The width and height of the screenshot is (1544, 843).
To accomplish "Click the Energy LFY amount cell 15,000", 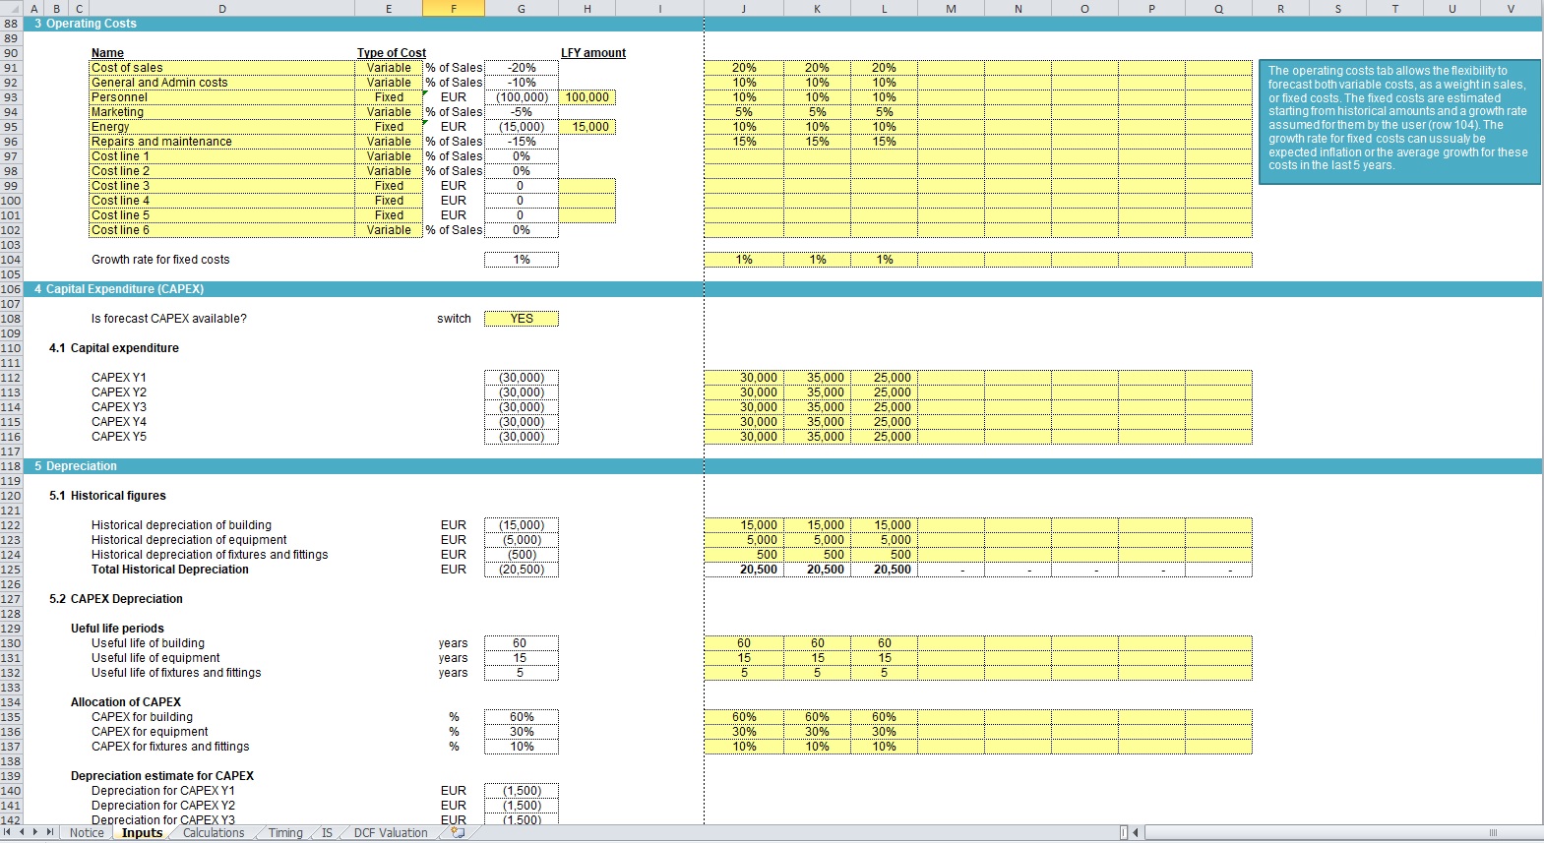I will [x=587, y=127].
